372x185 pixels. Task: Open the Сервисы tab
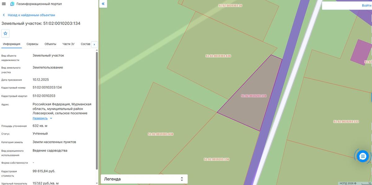click(33, 44)
